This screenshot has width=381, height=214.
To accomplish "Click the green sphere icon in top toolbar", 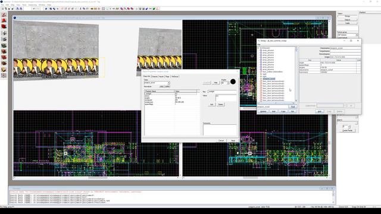I will point(154,9).
